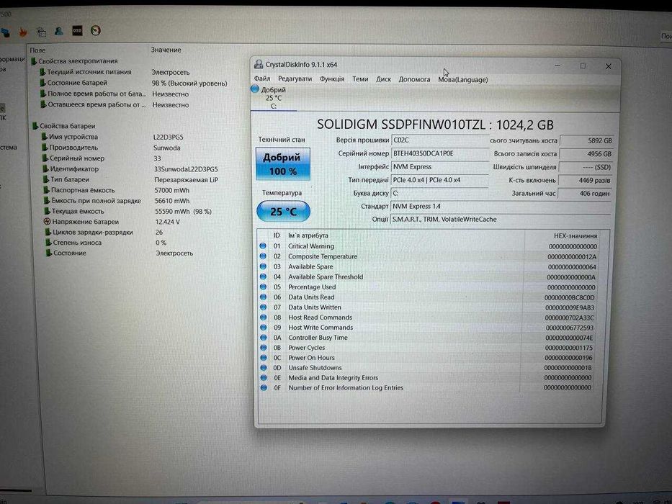Select the Состояние батарей row in AIDA64
The width and height of the screenshot is (672, 504).
(x=133, y=83)
